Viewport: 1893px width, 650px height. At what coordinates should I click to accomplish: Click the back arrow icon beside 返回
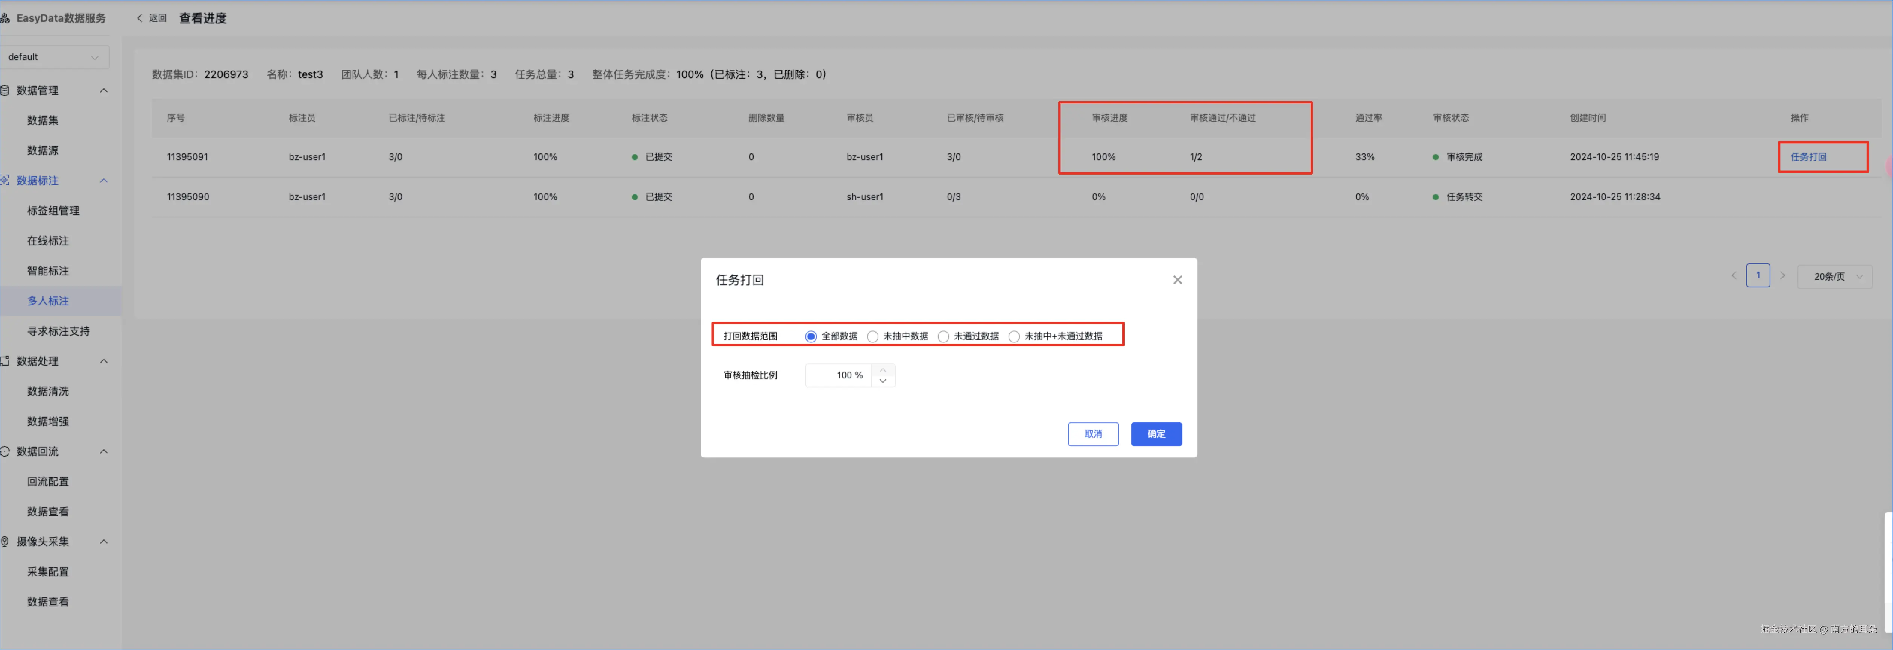[140, 18]
